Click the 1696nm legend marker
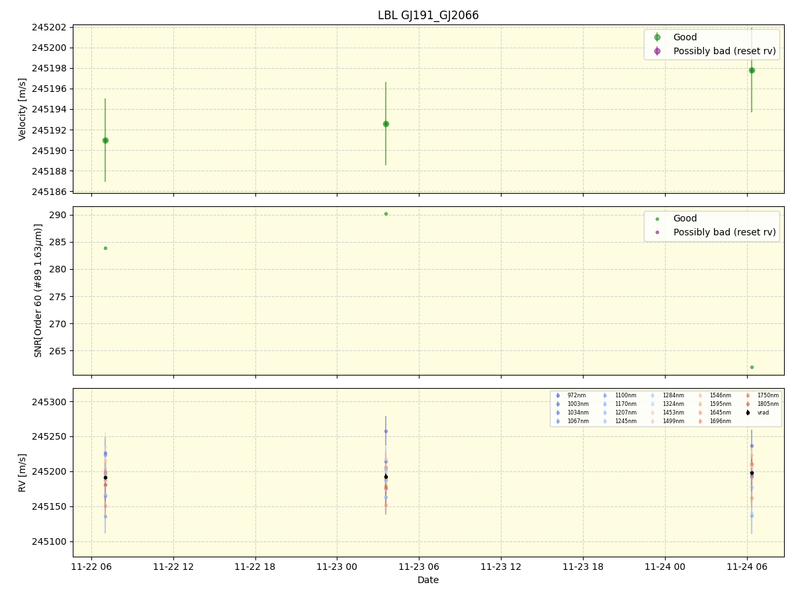This screenshot has width=794, height=595. 700,421
